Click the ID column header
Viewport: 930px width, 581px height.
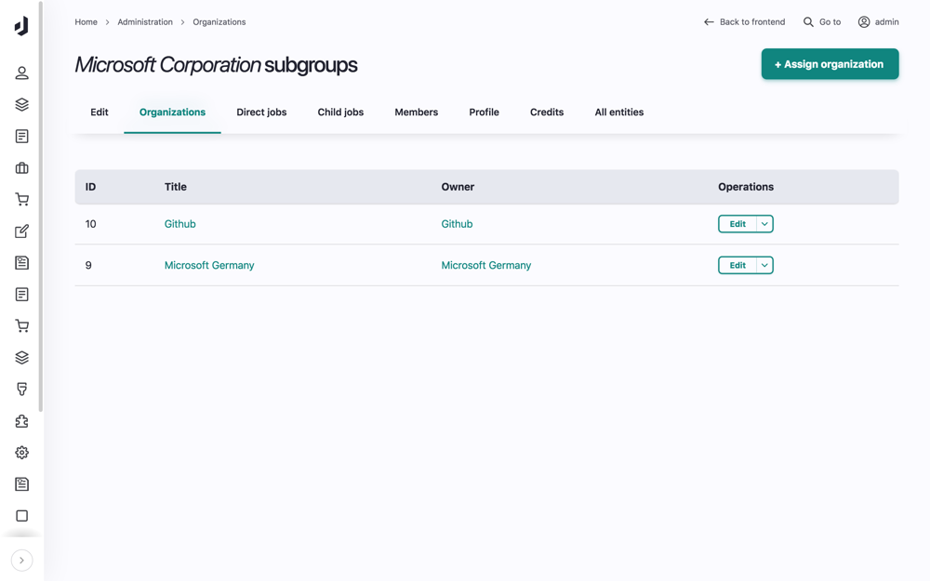pyautogui.click(x=90, y=187)
